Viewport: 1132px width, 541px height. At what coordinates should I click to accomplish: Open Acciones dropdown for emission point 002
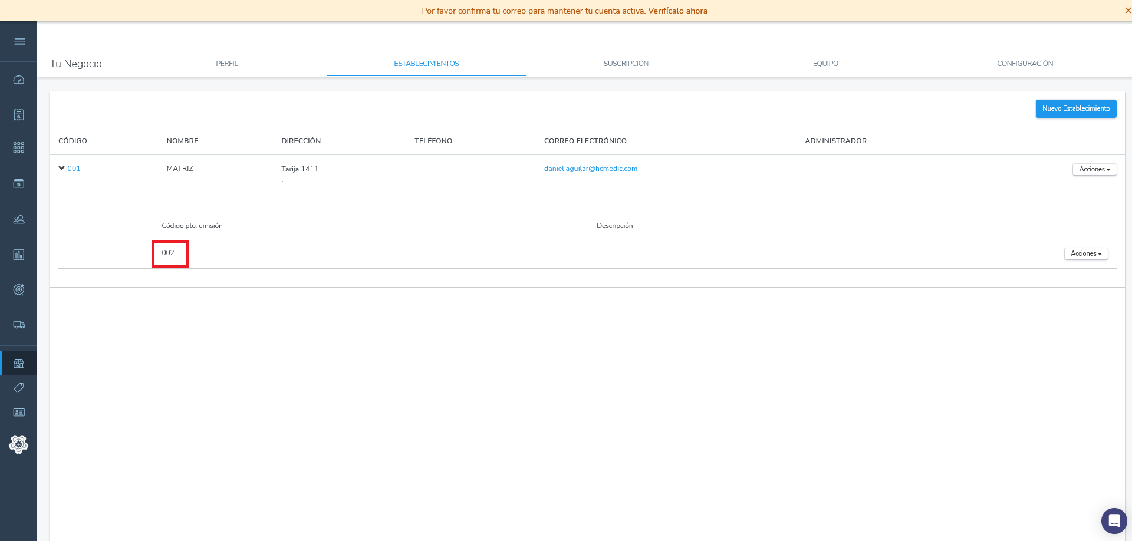click(x=1086, y=254)
